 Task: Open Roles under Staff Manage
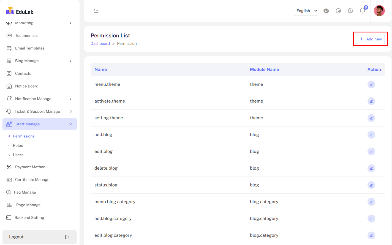[18, 145]
